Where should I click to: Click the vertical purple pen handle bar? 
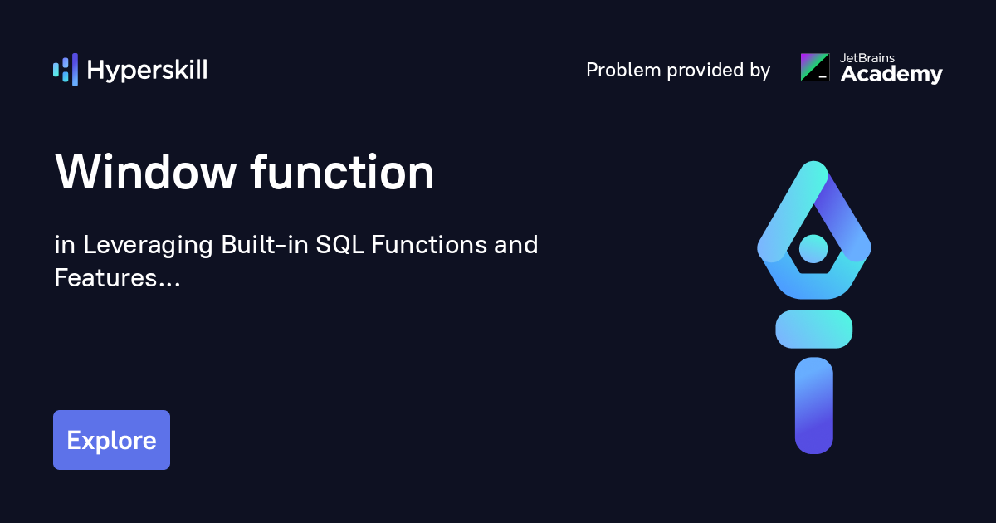(x=813, y=405)
